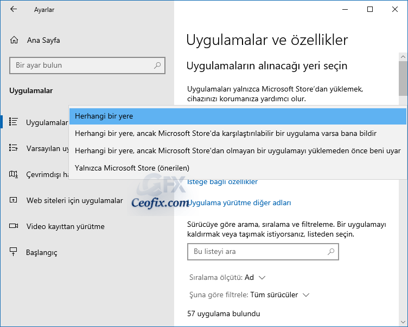Click scrollbar up arrow
408x327 pixels.
click(403, 57)
